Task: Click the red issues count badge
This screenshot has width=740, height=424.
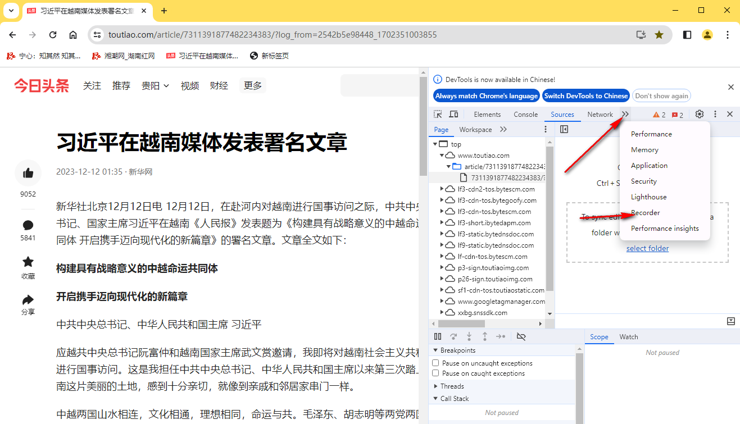Action: [678, 115]
